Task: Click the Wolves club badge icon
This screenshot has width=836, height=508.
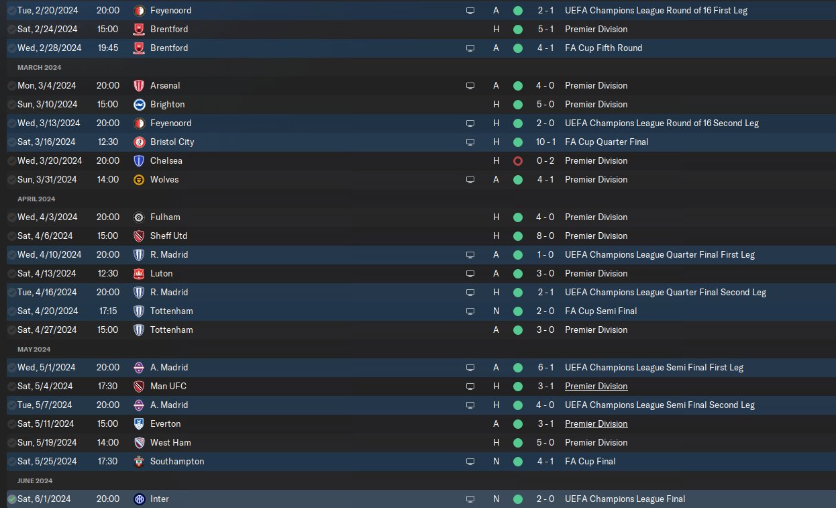Action: pyautogui.click(x=139, y=180)
